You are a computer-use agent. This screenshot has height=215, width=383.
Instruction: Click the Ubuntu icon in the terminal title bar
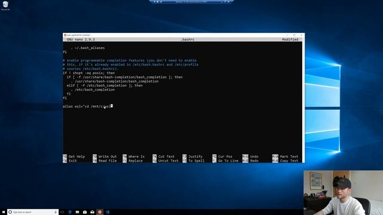(x=65, y=35)
